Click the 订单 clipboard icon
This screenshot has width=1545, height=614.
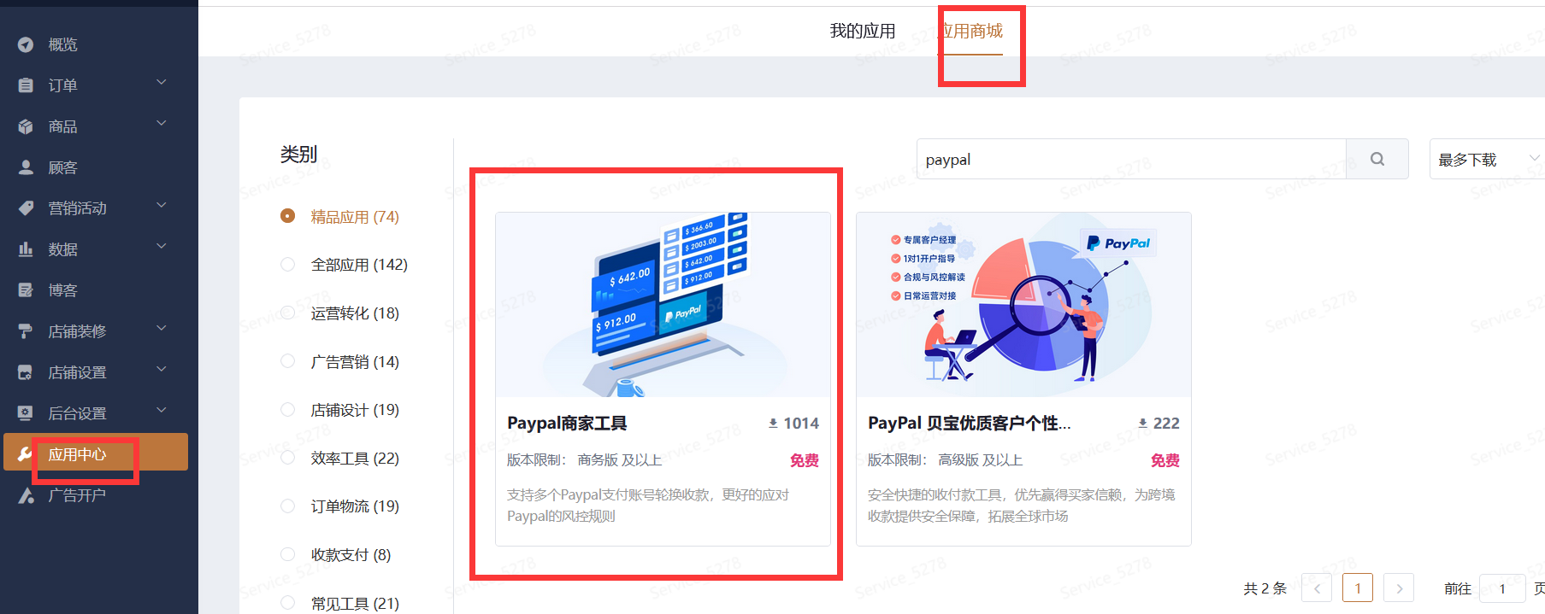tap(26, 85)
